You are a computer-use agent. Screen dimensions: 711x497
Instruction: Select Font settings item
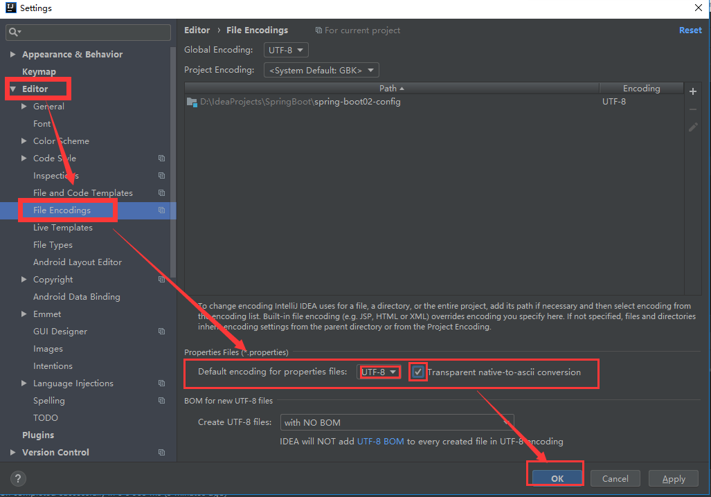click(42, 124)
